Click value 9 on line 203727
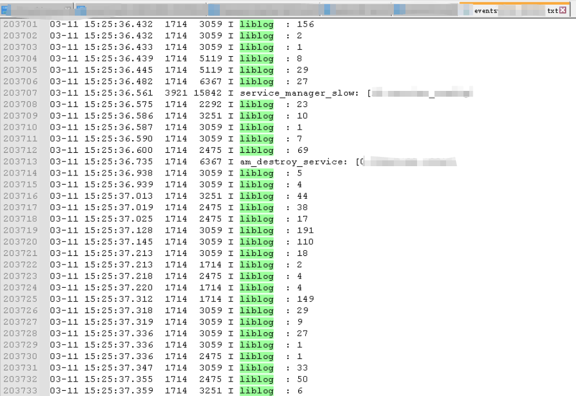This screenshot has width=576, height=396. pyautogui.click(x=300, y=322)
